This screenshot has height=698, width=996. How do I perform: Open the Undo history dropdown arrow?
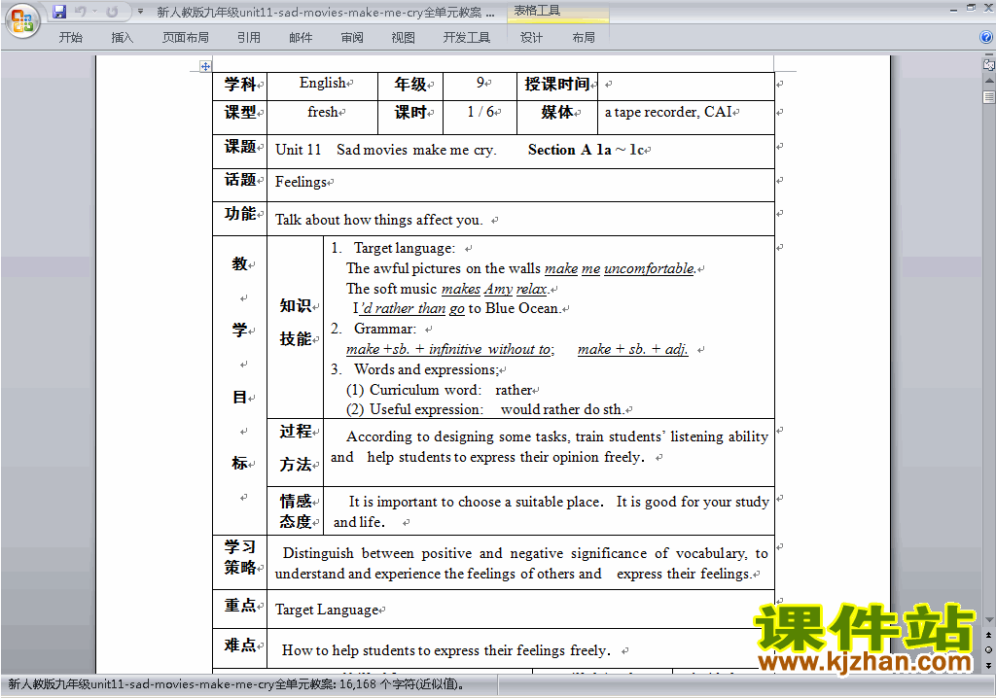click(x=94, y=12)
